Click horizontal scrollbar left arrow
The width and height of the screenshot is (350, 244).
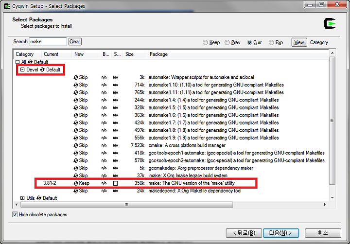click(x=17, y=205)
